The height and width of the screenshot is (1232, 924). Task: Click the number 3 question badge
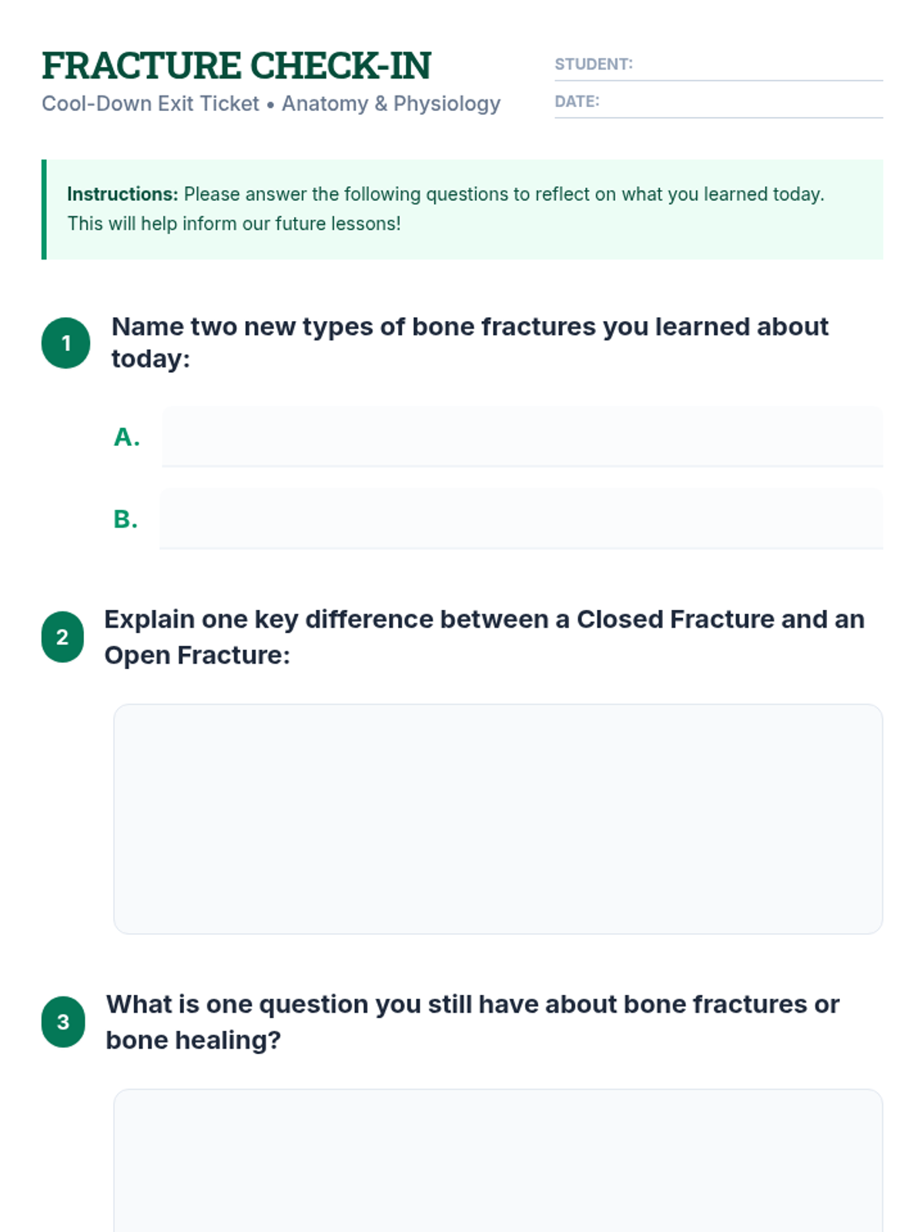[x=63, y=1022]
